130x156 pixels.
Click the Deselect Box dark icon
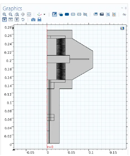coord(102,14)
